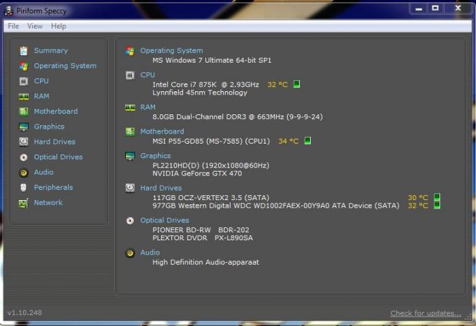This screenshot has height=326, width=476.
Task: Select Audio in the sidebar
Action: point(44,172)
